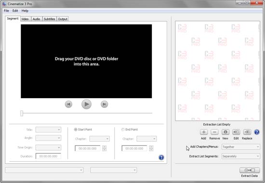Click the Extract Data icon button
Image resolution: width=265 pixels, height=183 pixels.
[x=250, y=170]
